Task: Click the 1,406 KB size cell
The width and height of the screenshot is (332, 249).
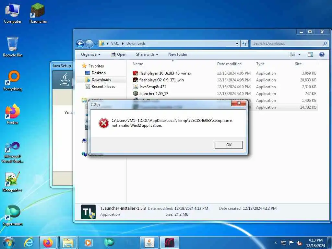Action: pos(309,101)
